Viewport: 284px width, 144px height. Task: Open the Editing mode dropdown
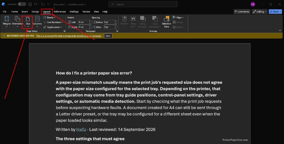click(260, 12)
